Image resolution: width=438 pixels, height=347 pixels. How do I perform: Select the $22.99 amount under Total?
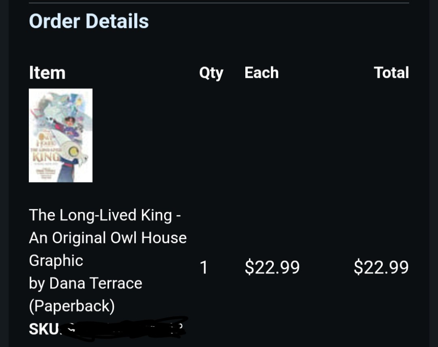tap(381, 267)
